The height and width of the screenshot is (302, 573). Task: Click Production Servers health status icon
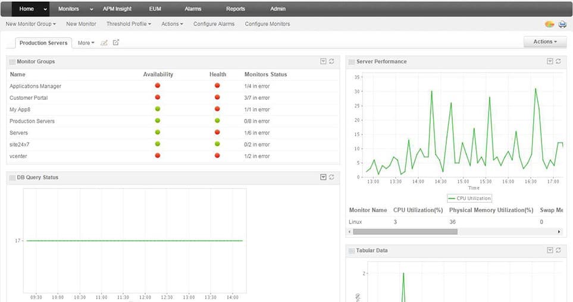click(217, 121)
